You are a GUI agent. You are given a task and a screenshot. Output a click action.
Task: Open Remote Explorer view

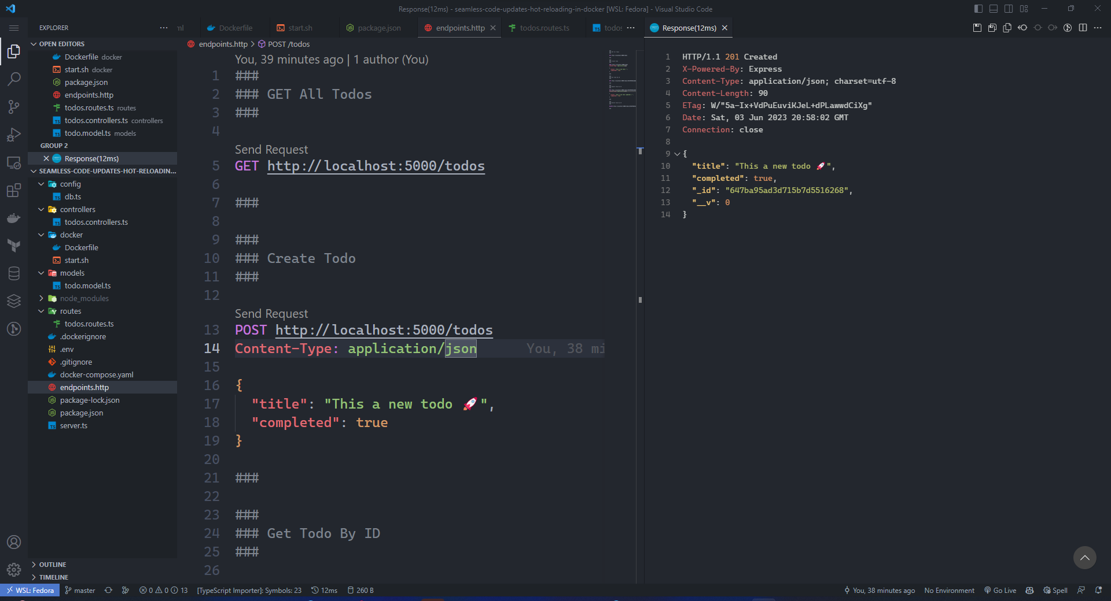point(14,162)
